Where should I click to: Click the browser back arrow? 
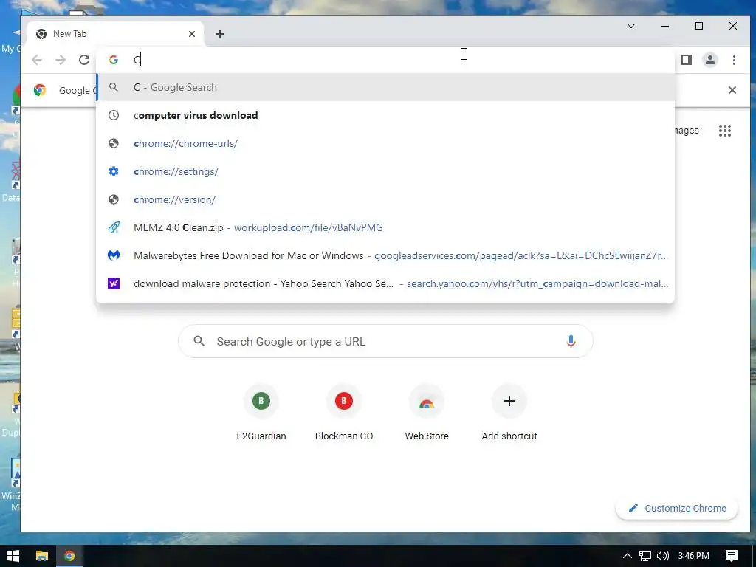(37, 60)
